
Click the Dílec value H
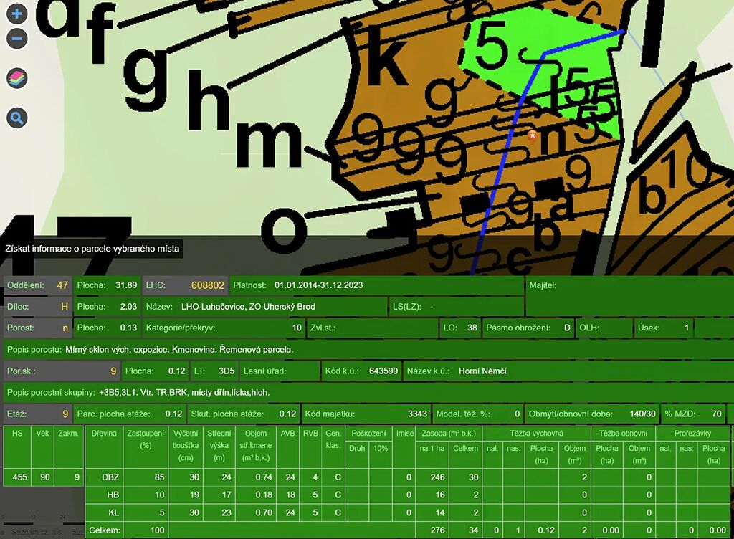pos(64,307)
